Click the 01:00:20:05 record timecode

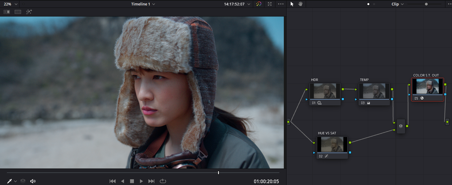click(x=266, y=181)
